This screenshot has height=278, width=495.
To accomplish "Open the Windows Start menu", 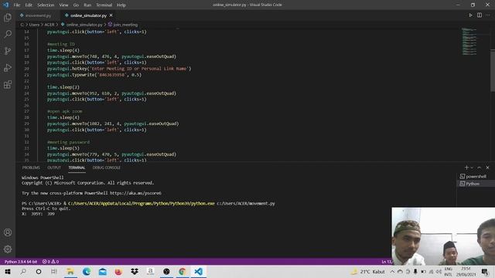I will click(x=8, y=271).
